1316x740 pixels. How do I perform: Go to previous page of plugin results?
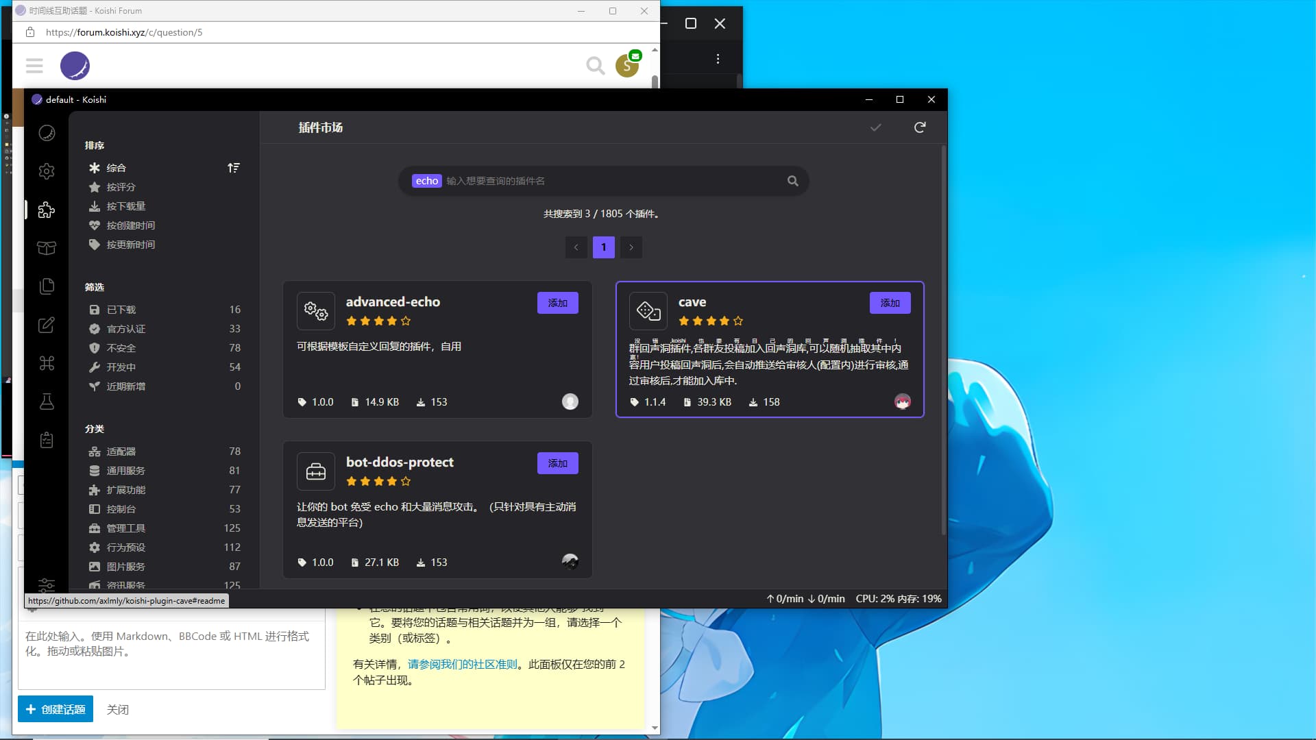pos(576,247)
